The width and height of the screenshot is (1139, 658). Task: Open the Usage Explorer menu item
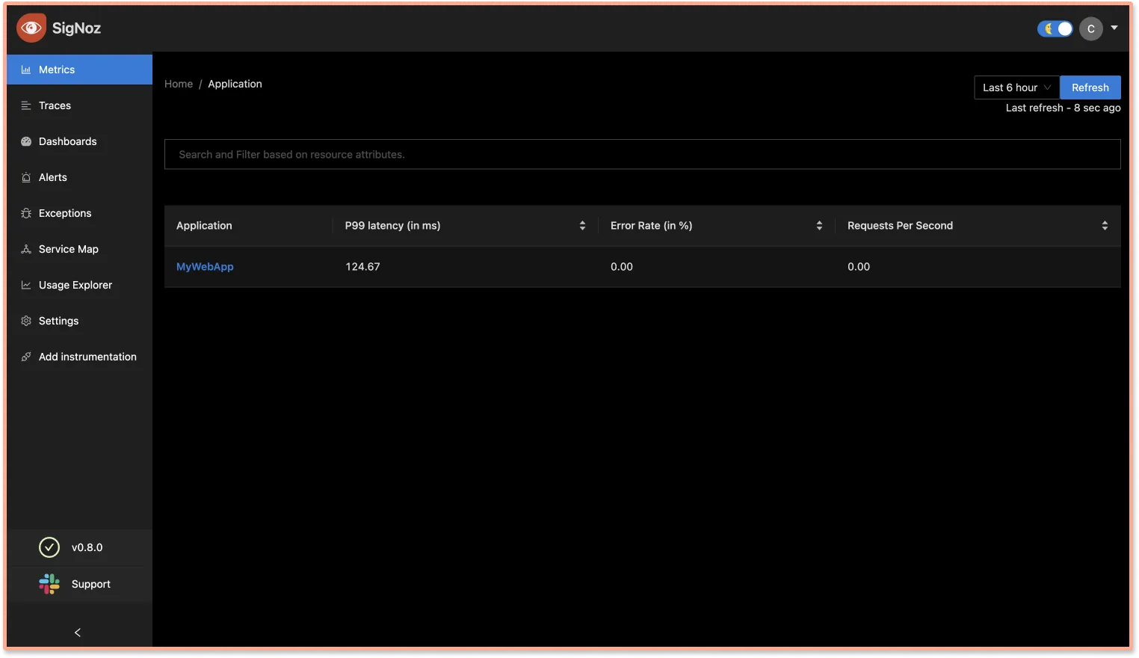tap(79, 285)
